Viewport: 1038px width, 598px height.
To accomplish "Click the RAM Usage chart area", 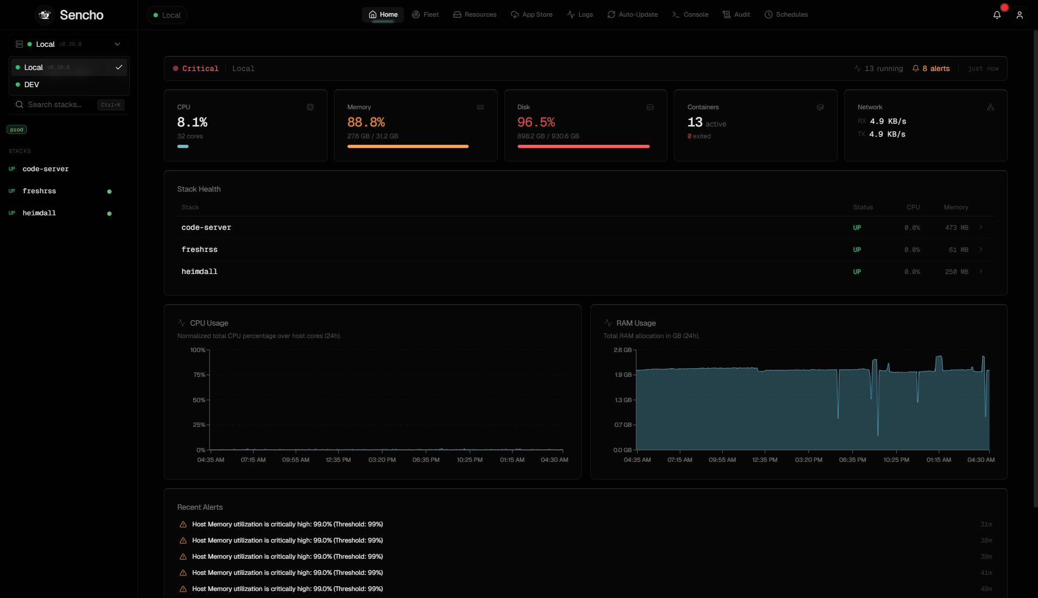I will point(813,400).
